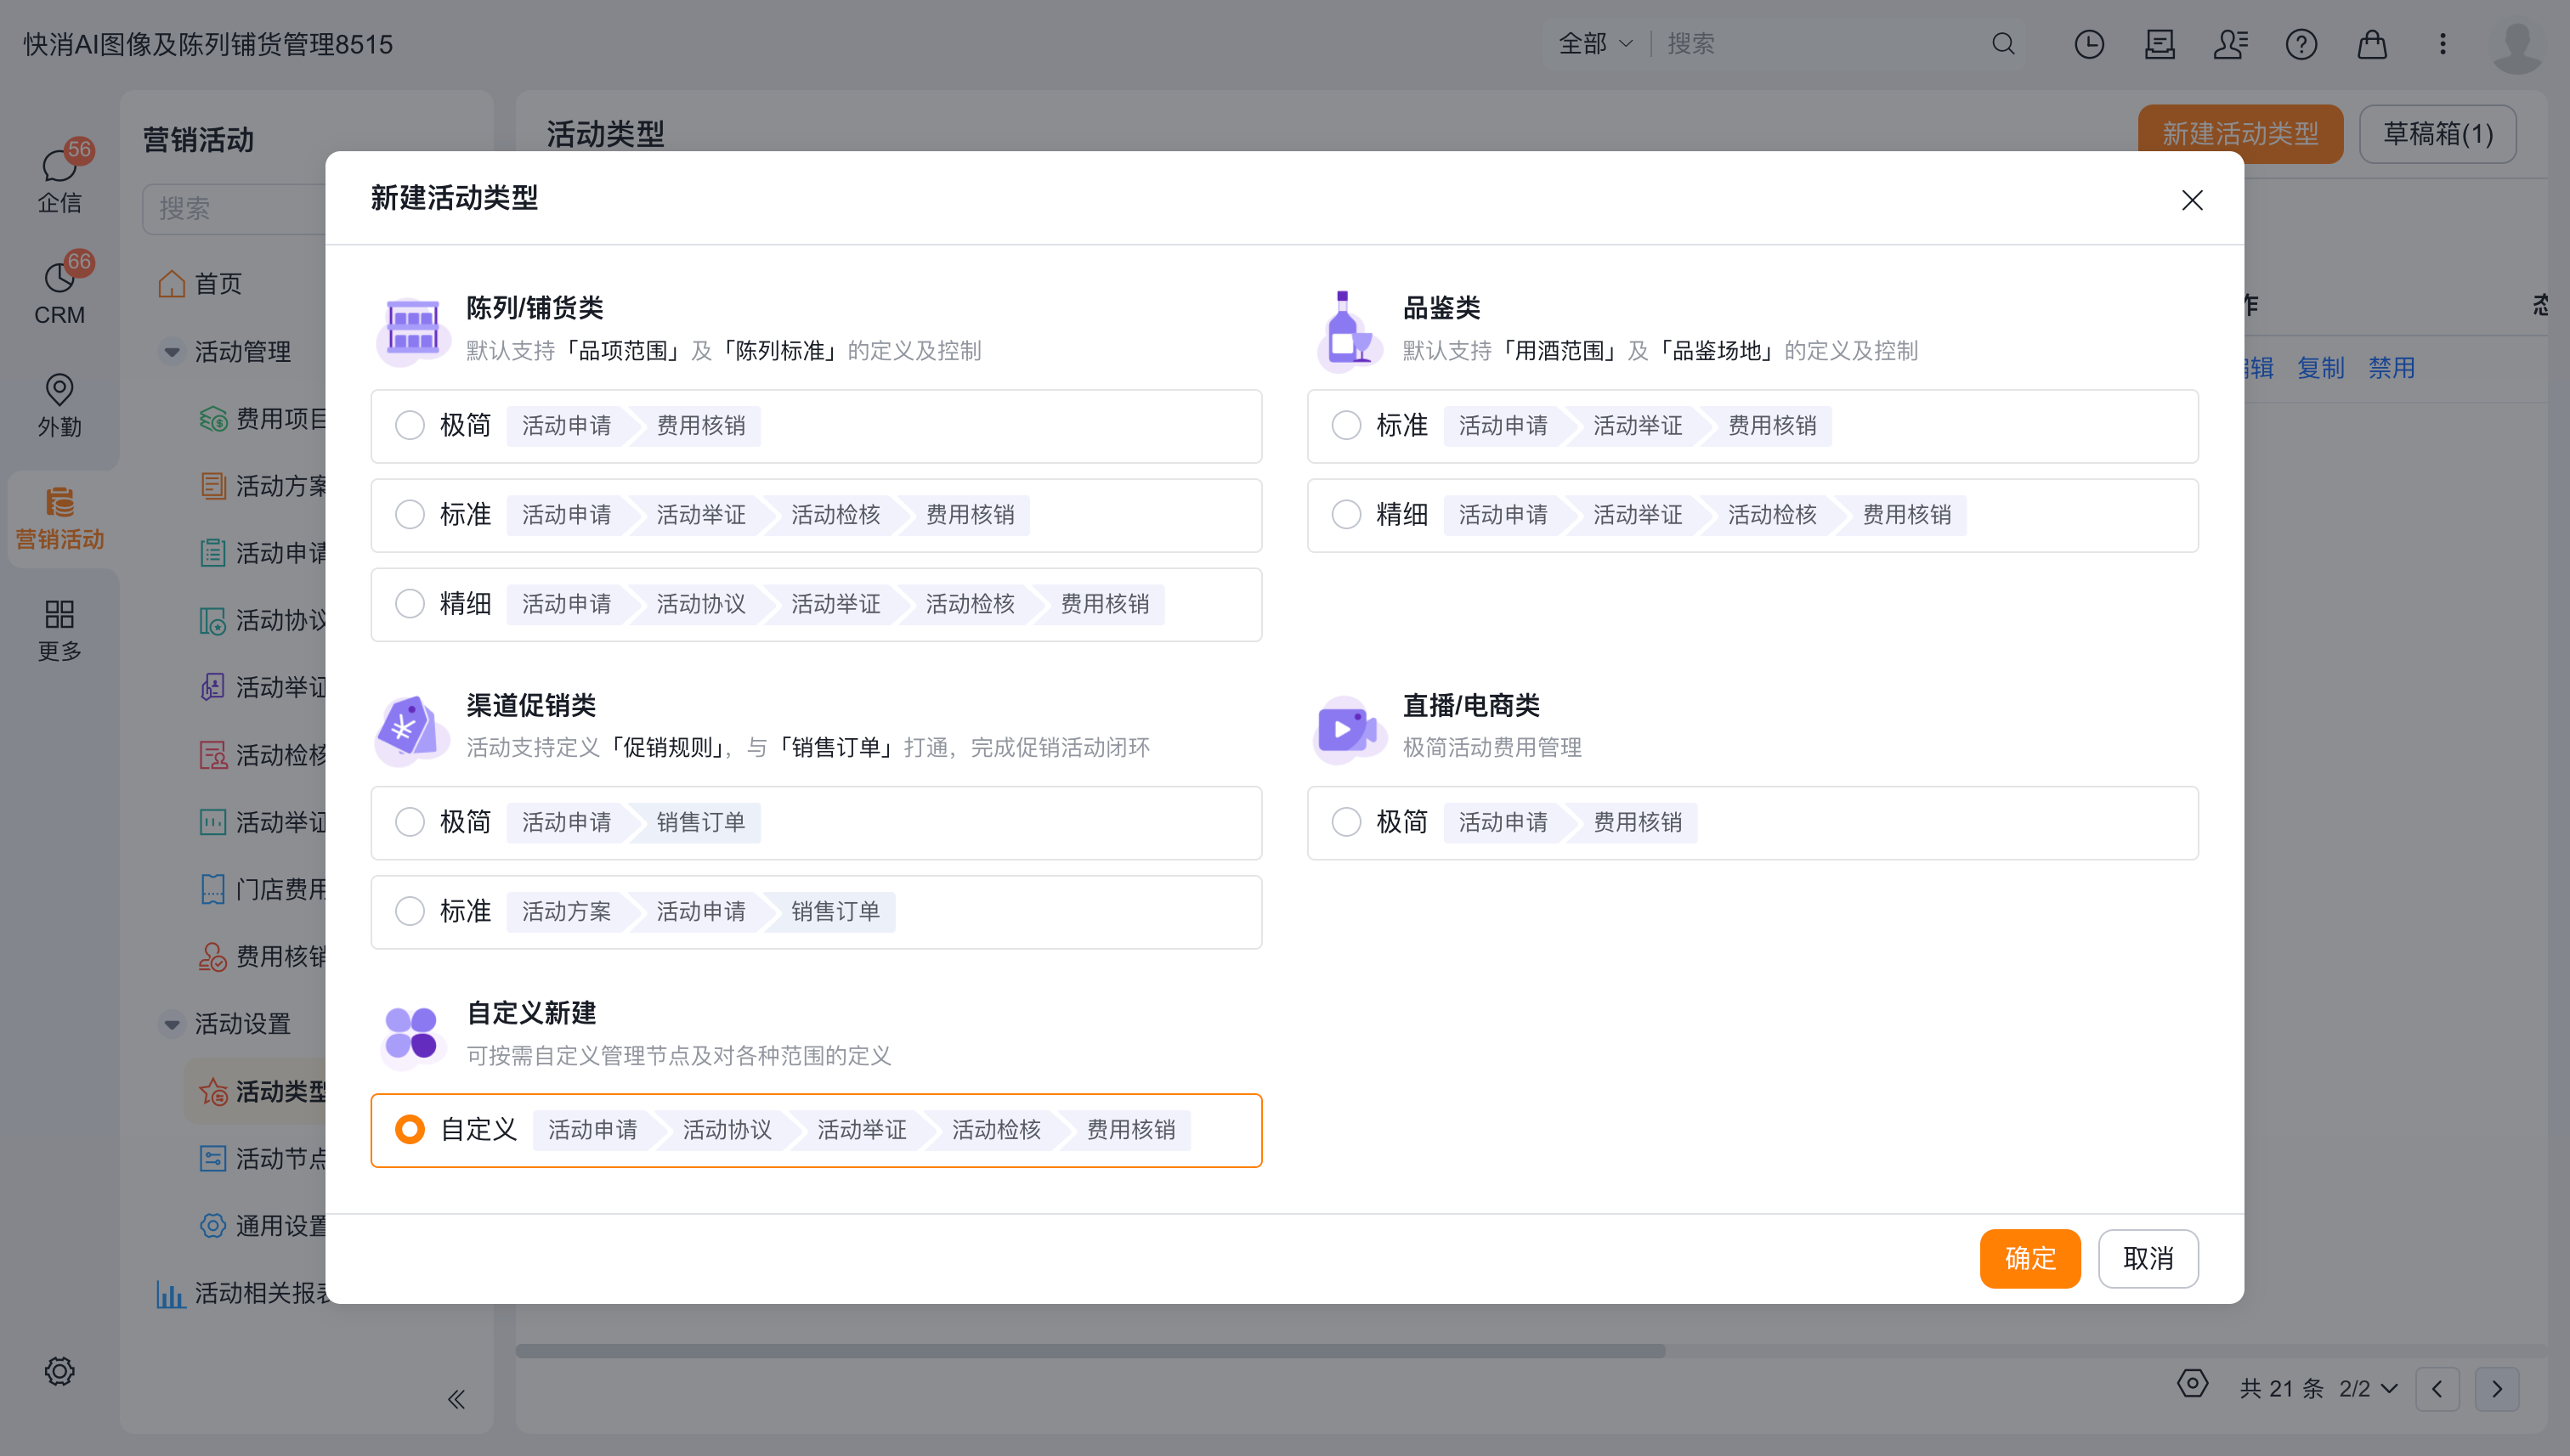Screen dimensions: 2570x1456
Task: Confirm with the 确定 button
Action: click(x=2029, y=1258)
